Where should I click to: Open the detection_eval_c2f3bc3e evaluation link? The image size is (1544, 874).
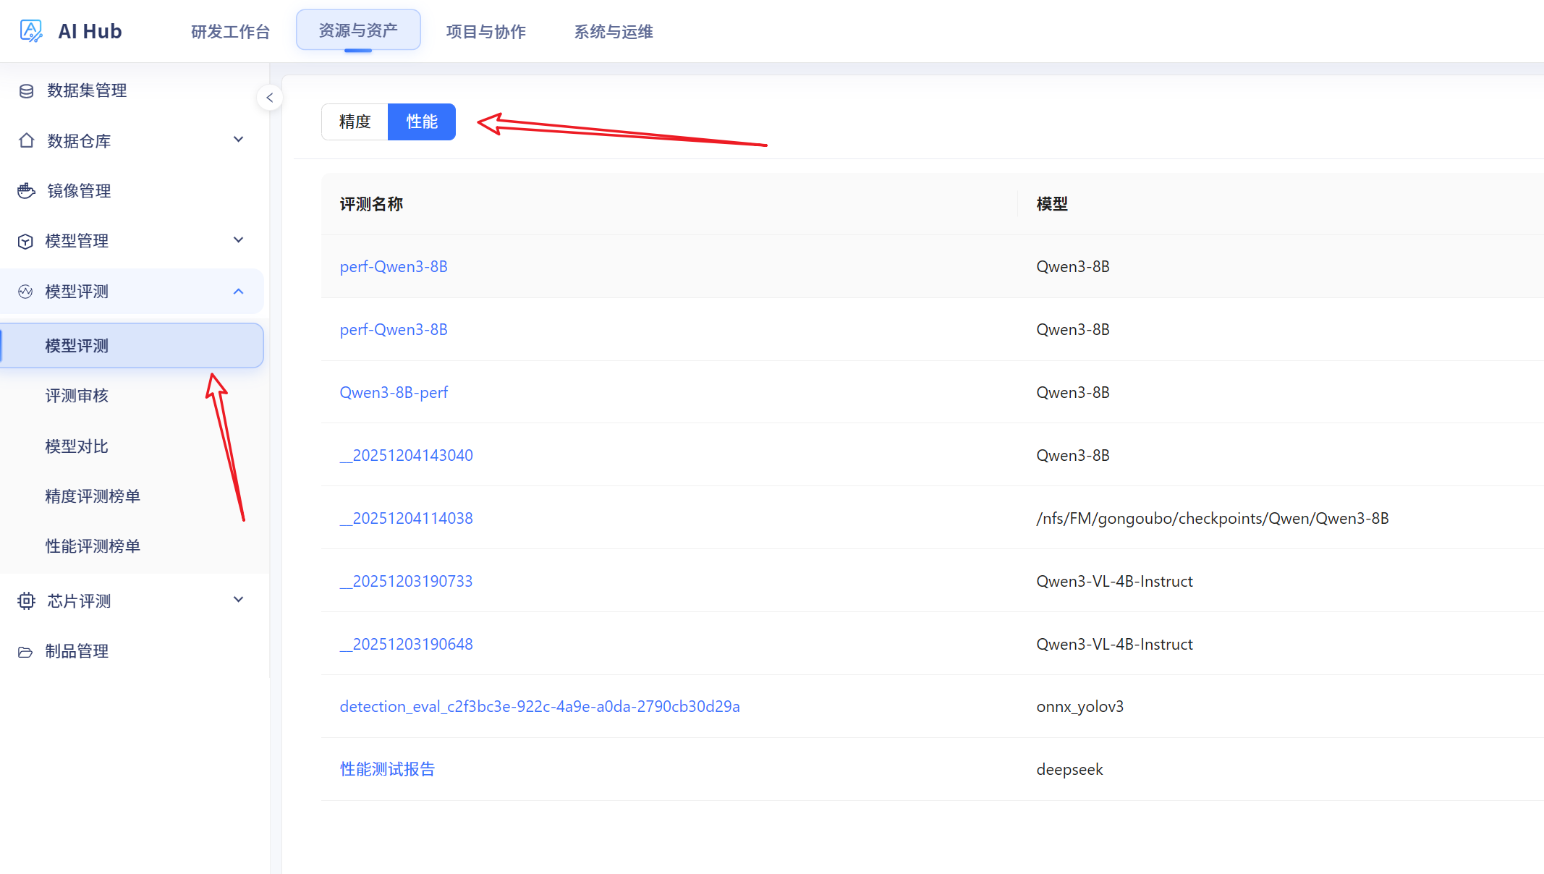[540, 706]
